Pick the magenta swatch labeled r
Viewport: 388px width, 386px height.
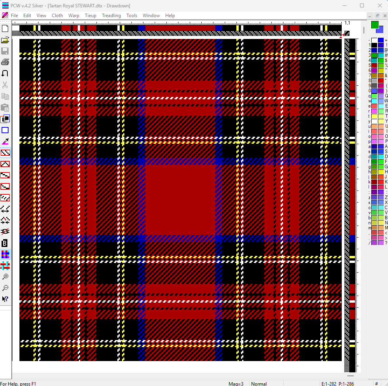pos(374,111)
